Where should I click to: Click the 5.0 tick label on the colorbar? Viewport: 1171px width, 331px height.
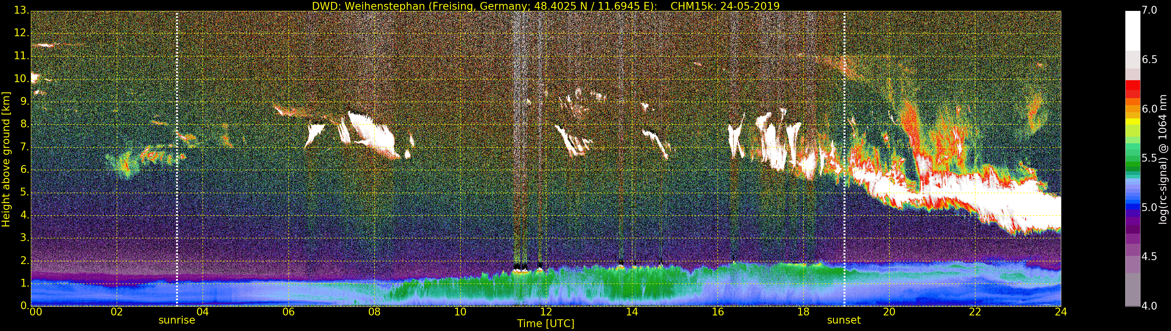(1150, 208)
